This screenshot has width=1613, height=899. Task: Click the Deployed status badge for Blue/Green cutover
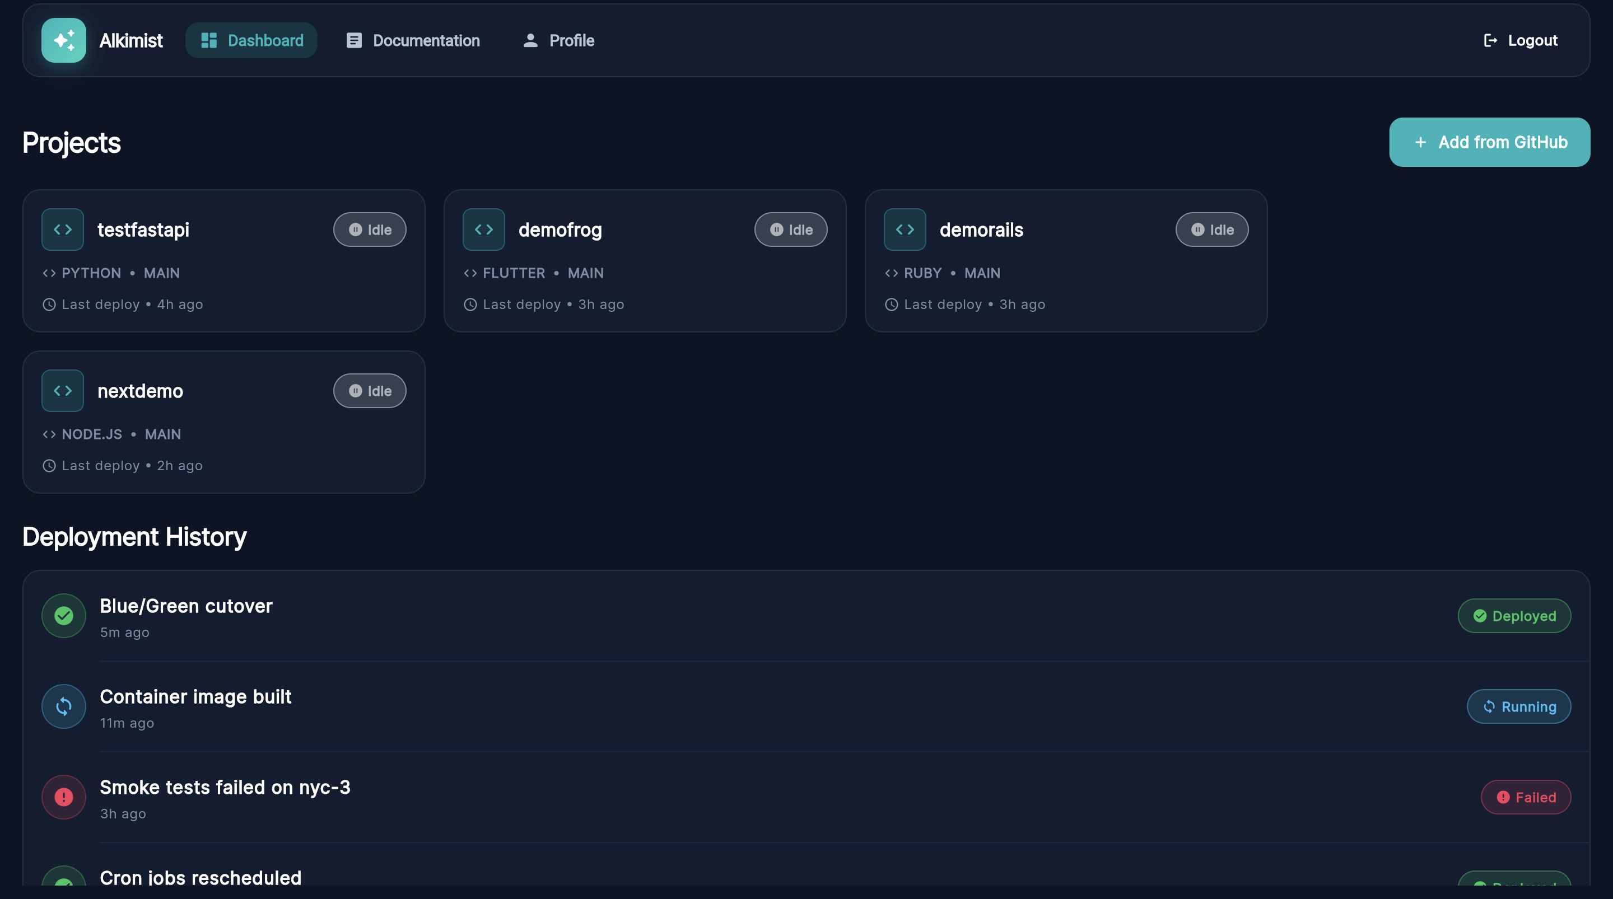pyautogui.click(x=1513, y=615)
